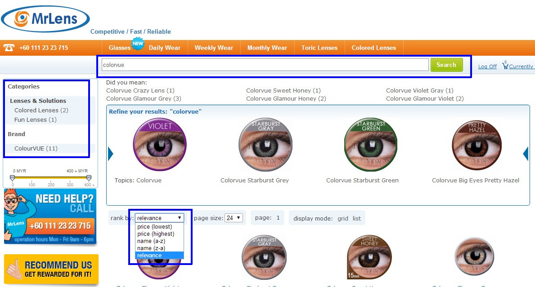Screen dimensions: 535x287
Task: Click the green Search button
Action: pos(446,65)
